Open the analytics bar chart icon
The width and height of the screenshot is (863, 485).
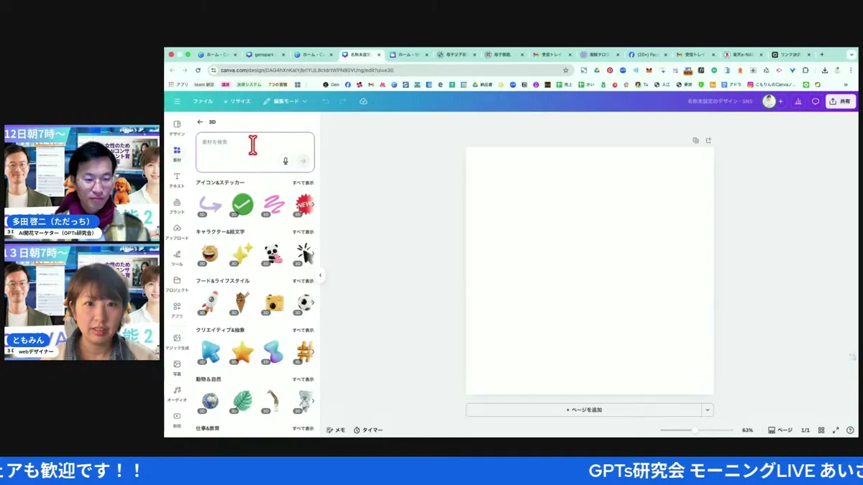tap(798, 101)
